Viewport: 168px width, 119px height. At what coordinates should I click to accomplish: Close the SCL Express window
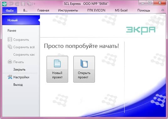click(x=160, y=3)
